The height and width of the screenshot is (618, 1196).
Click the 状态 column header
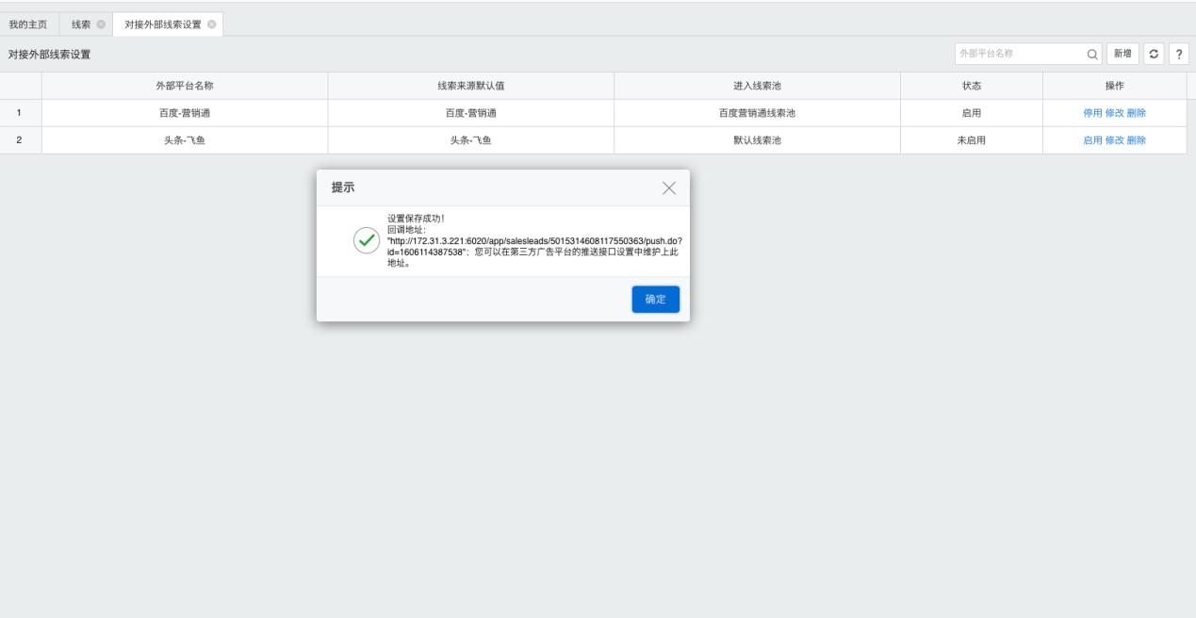(971, 86)
